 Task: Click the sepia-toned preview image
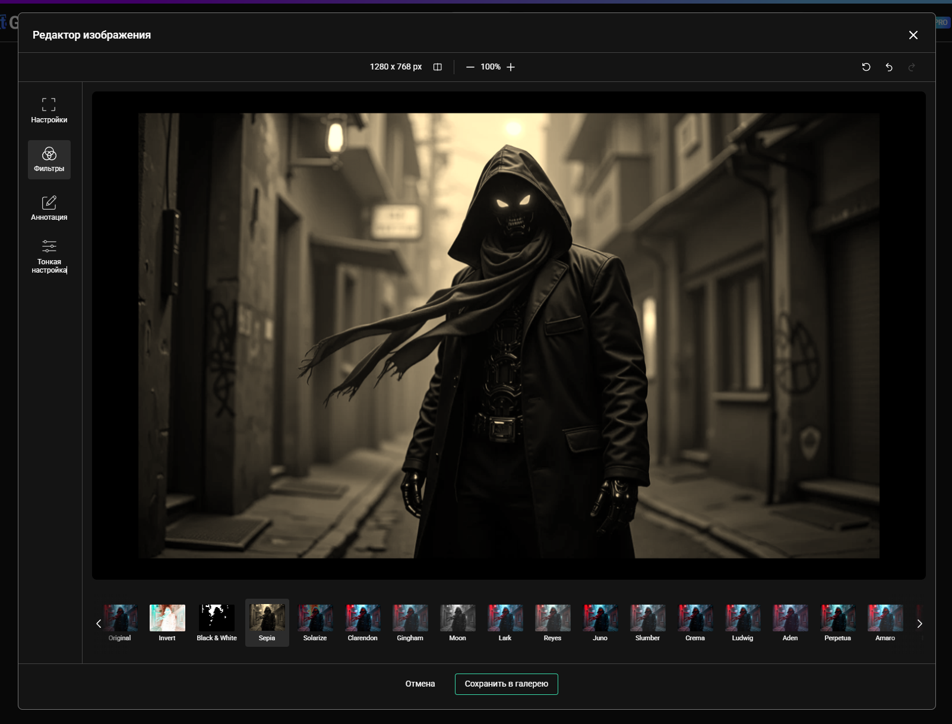tap(509, 336)
